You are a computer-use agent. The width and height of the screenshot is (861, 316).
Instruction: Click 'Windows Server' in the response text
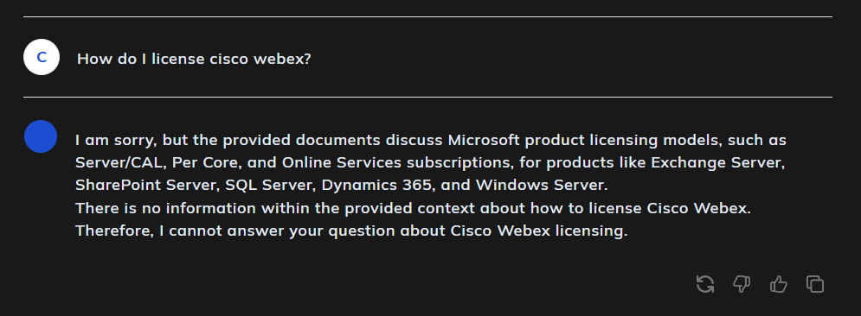(539, 185)
